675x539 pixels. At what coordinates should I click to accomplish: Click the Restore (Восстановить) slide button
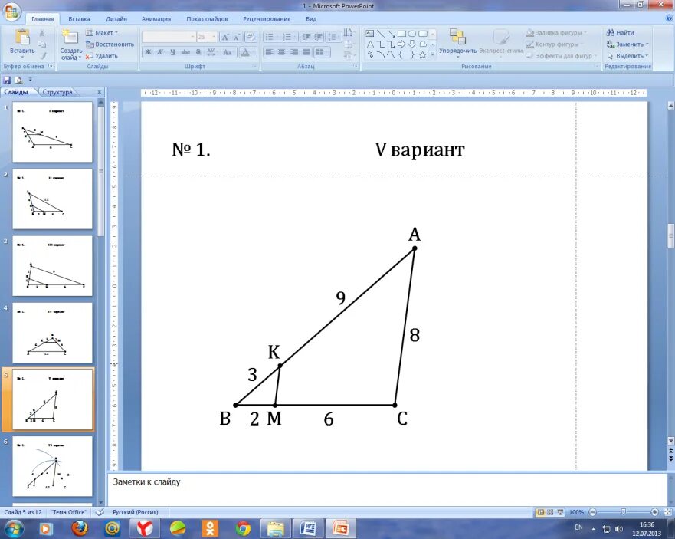click(110, 44)
